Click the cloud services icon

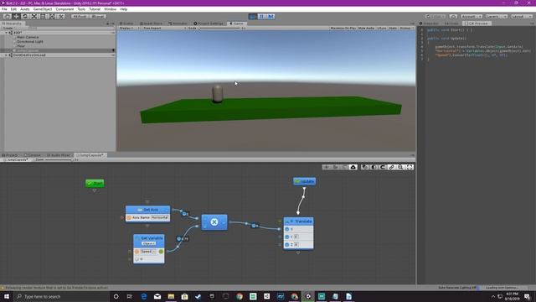tap(453, 17)
